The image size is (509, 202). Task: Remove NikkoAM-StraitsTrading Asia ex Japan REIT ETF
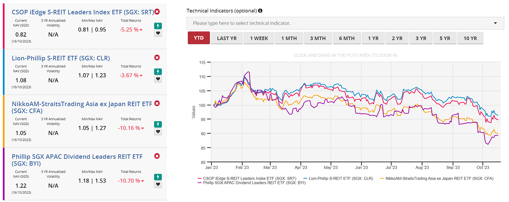tap(157, 103)
